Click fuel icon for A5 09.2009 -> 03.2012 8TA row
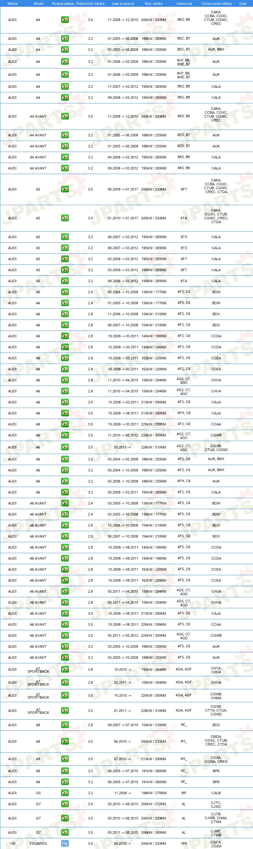This screenshot has width=253, height=849. (65, 281)
